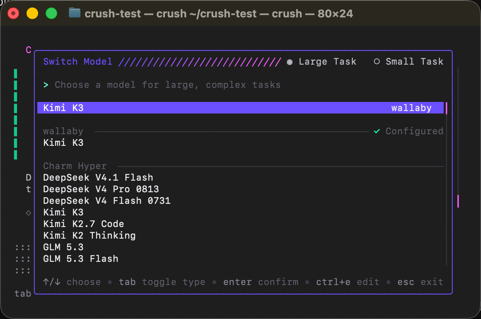Select Kimi K2 Thinking model
This screenshot has width=481, height=319.
click(89, 236)
